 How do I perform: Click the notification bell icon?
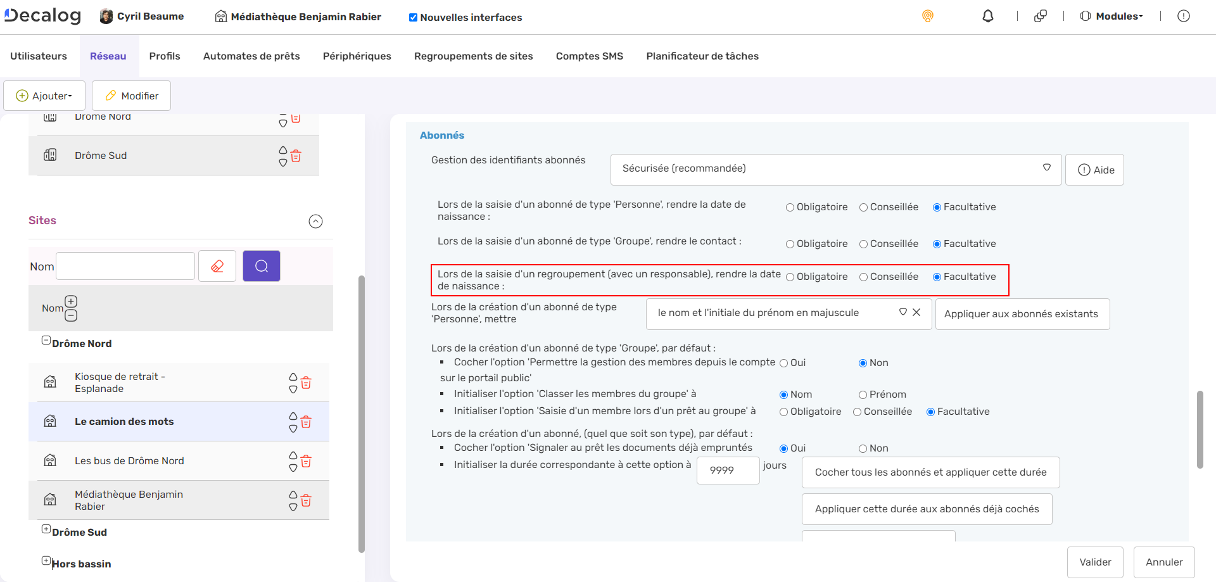tap(987, 16)
